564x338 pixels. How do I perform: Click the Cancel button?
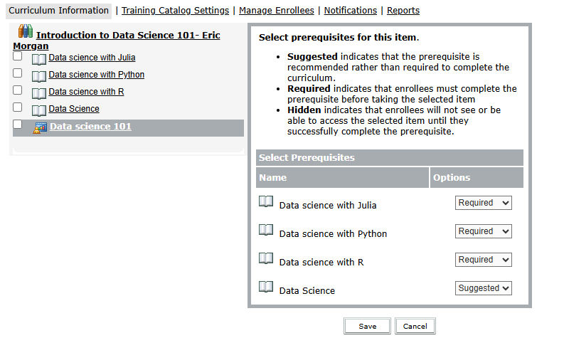click(415, 326)
